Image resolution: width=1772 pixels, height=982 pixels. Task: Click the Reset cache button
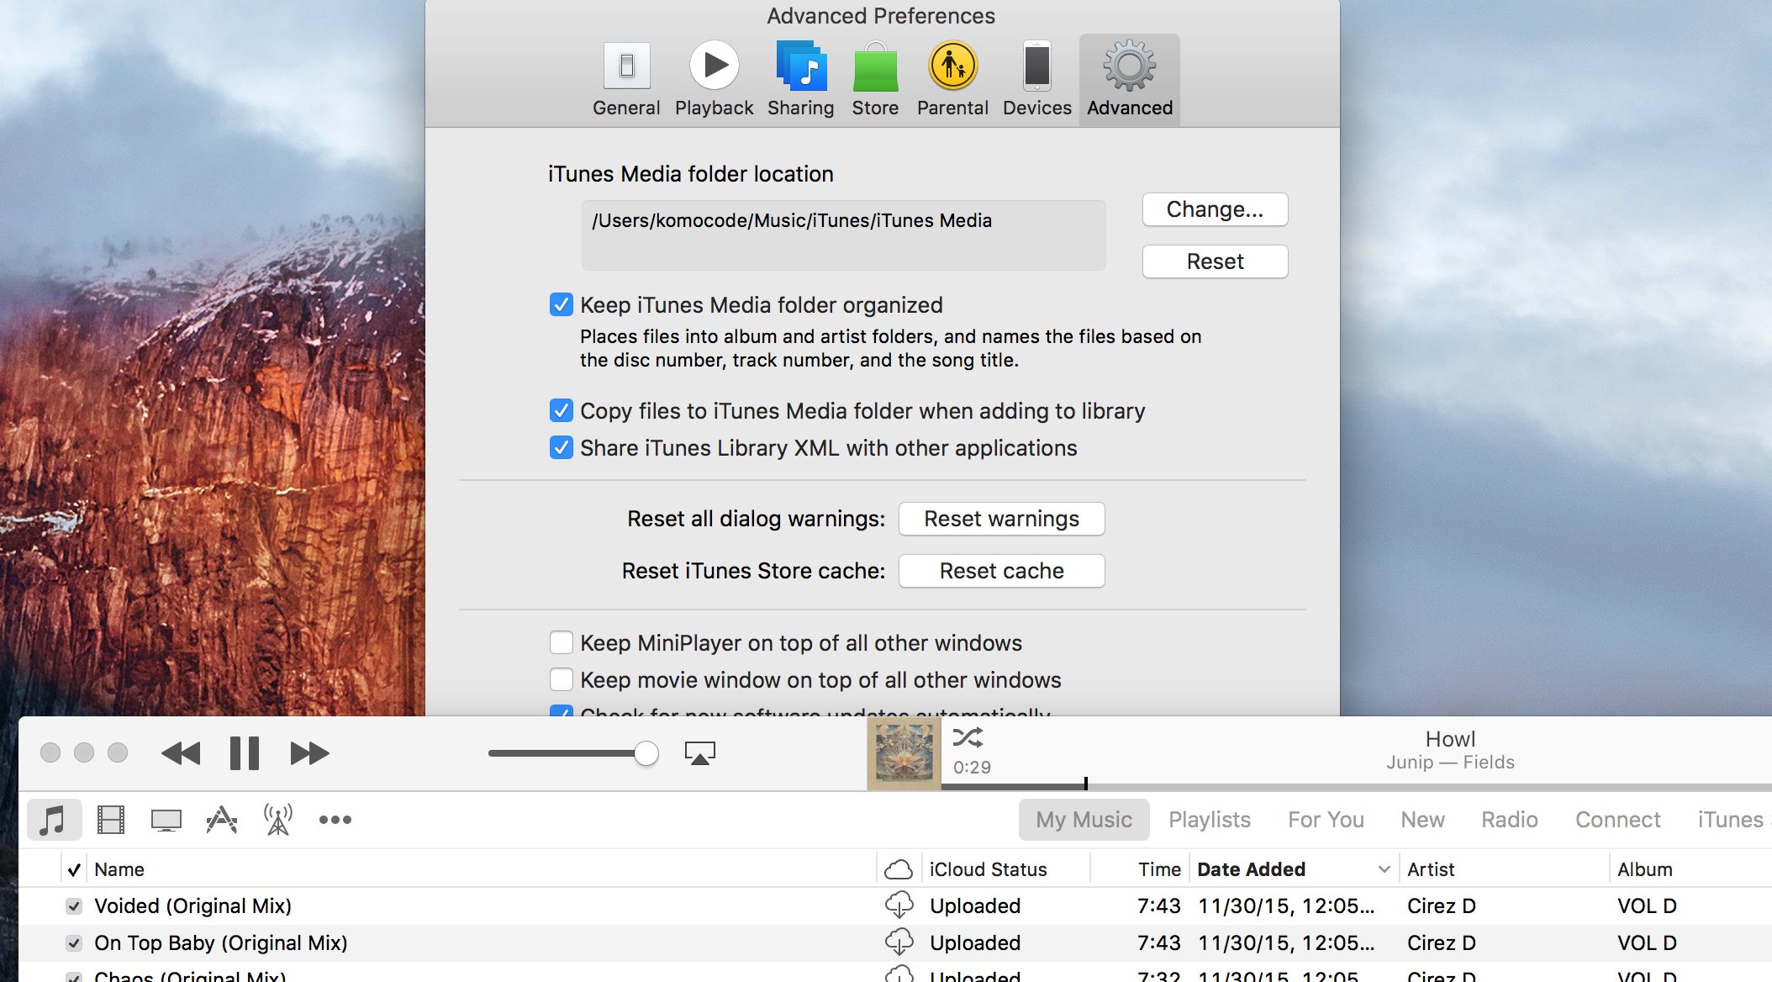[x=1001, y=571]
